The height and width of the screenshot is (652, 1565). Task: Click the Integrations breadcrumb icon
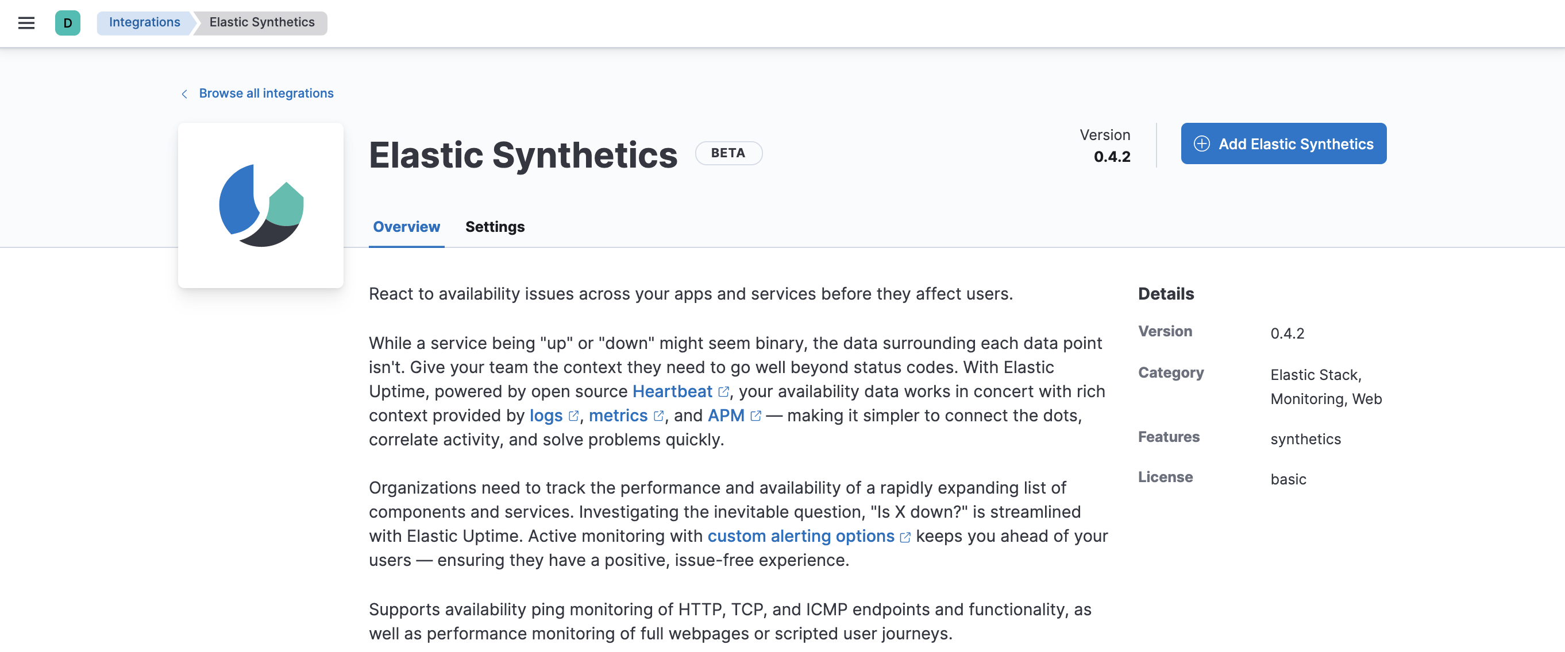coord(145,21)
